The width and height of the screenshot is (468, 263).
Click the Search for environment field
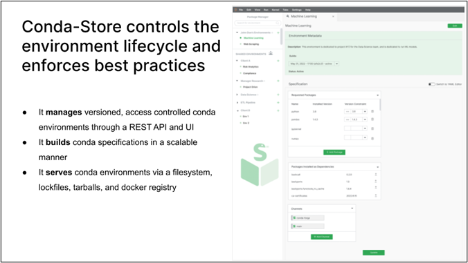258,23
